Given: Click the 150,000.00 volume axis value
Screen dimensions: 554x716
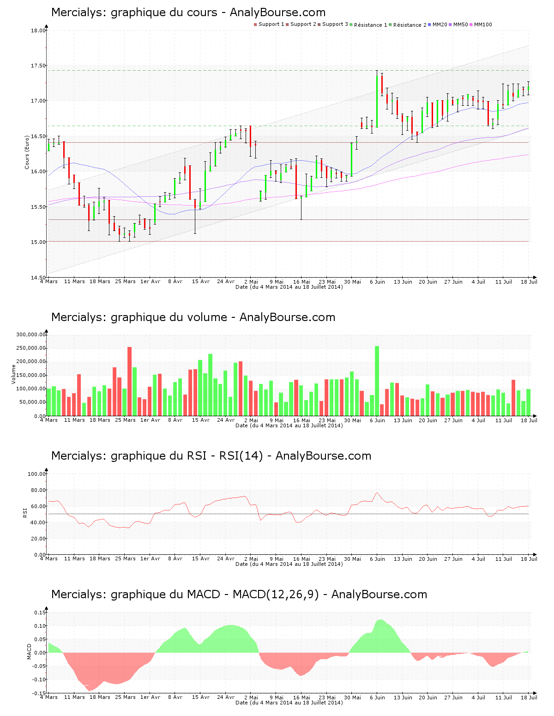Looking at the screenshot, I should click(x=31, y=375).
